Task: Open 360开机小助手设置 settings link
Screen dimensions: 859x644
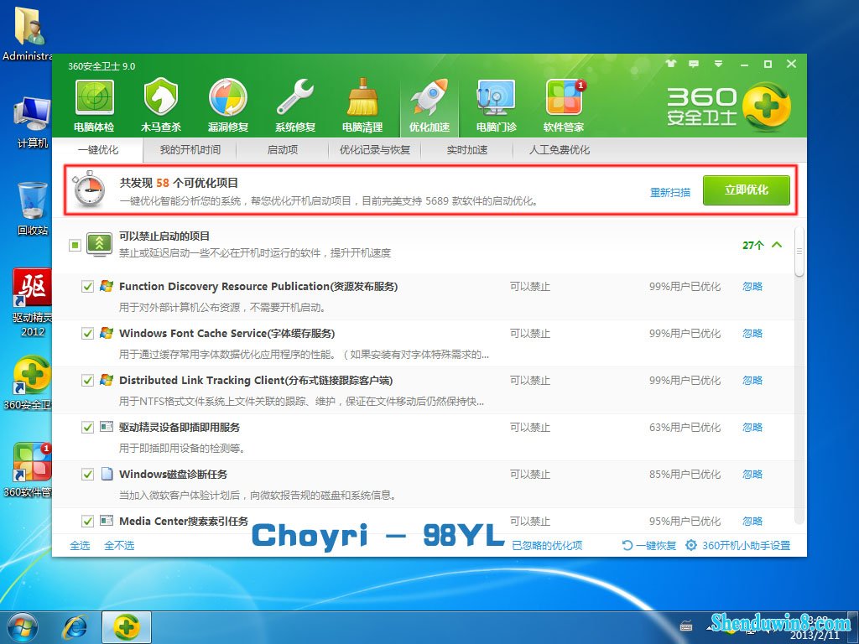Action: [x=738, y=545]
